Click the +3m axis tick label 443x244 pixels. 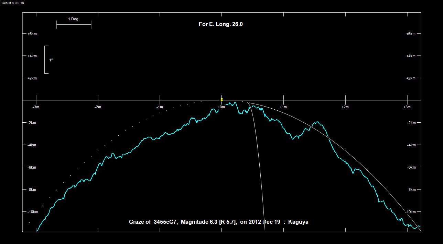point(407,107)
